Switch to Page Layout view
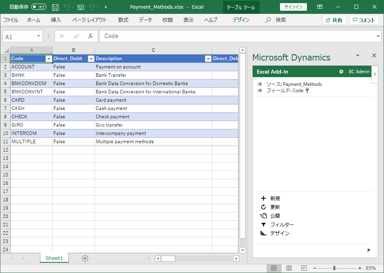Image resolution: width=384 pixels, height=273 pixels. (289, 268)
